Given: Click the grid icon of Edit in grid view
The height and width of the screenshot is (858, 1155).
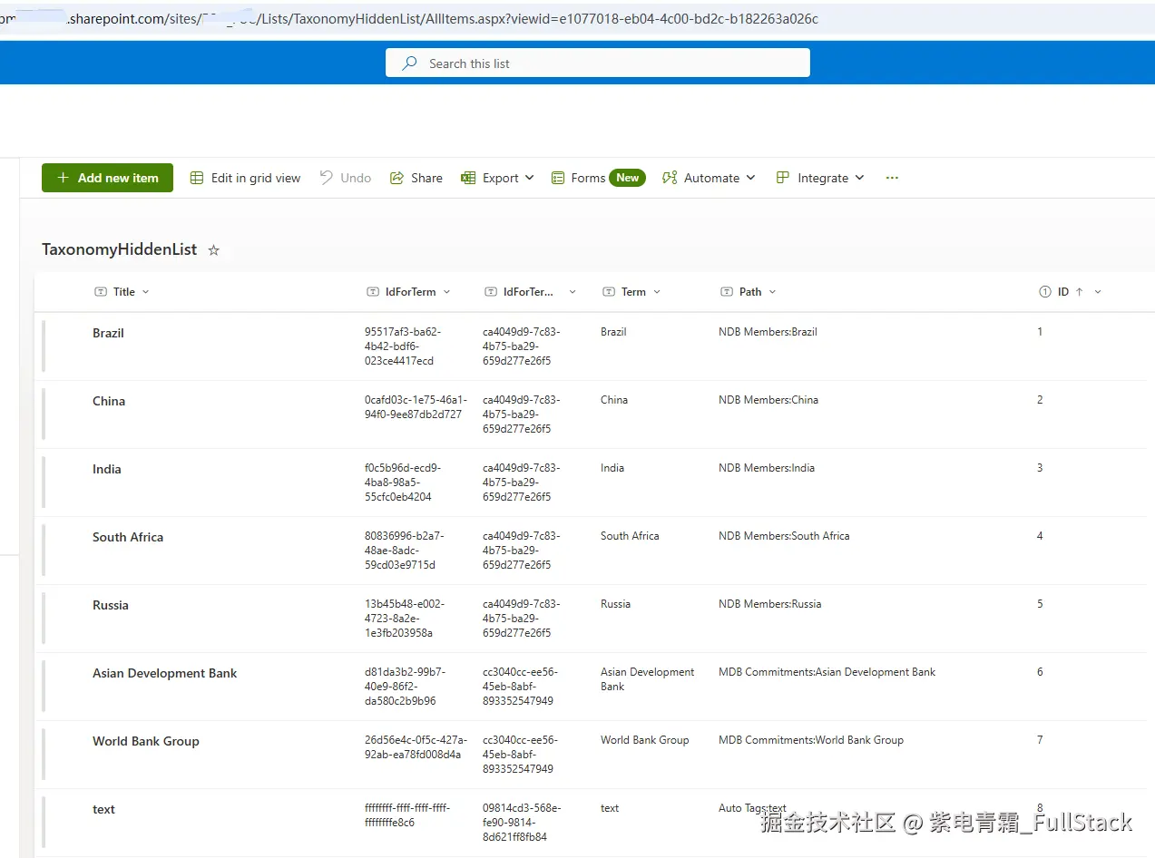Looking at the screenshot, I should (197, 178).
